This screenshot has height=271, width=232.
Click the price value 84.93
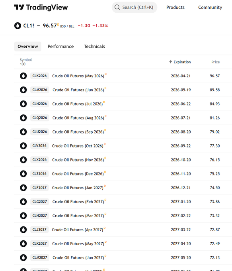215,104
